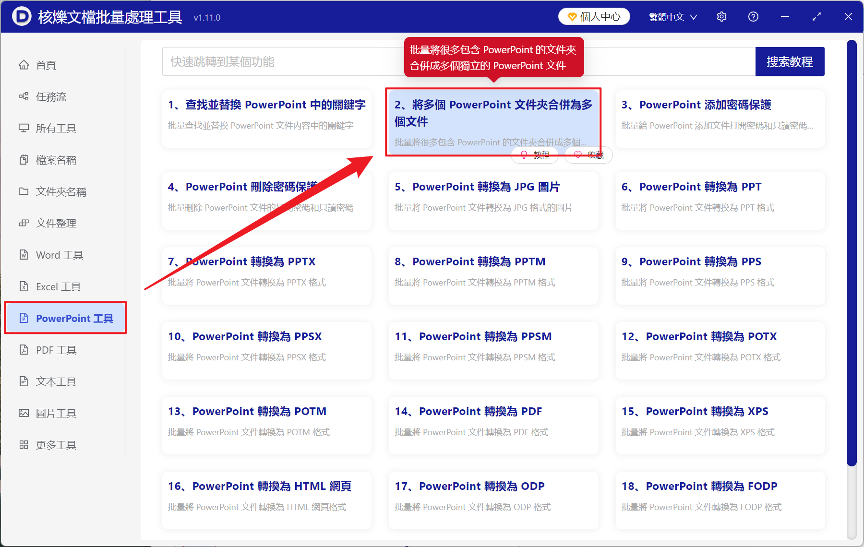Click the help question mark icon
This screenshot has height=547, width=864.
click(753, 16)
